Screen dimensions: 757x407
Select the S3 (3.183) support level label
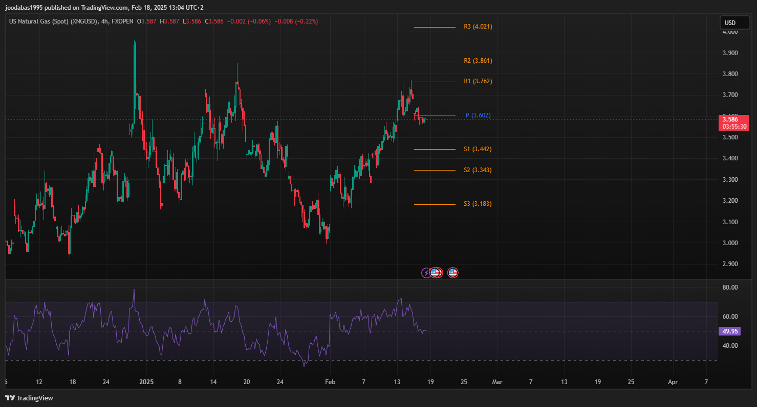click(x=477, y=204)
